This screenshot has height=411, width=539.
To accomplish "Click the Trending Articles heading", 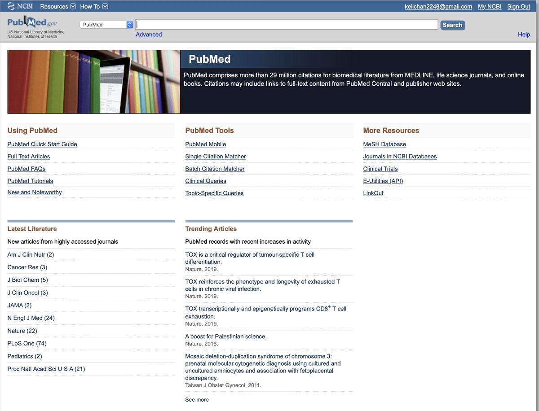I will coord(211,229).
